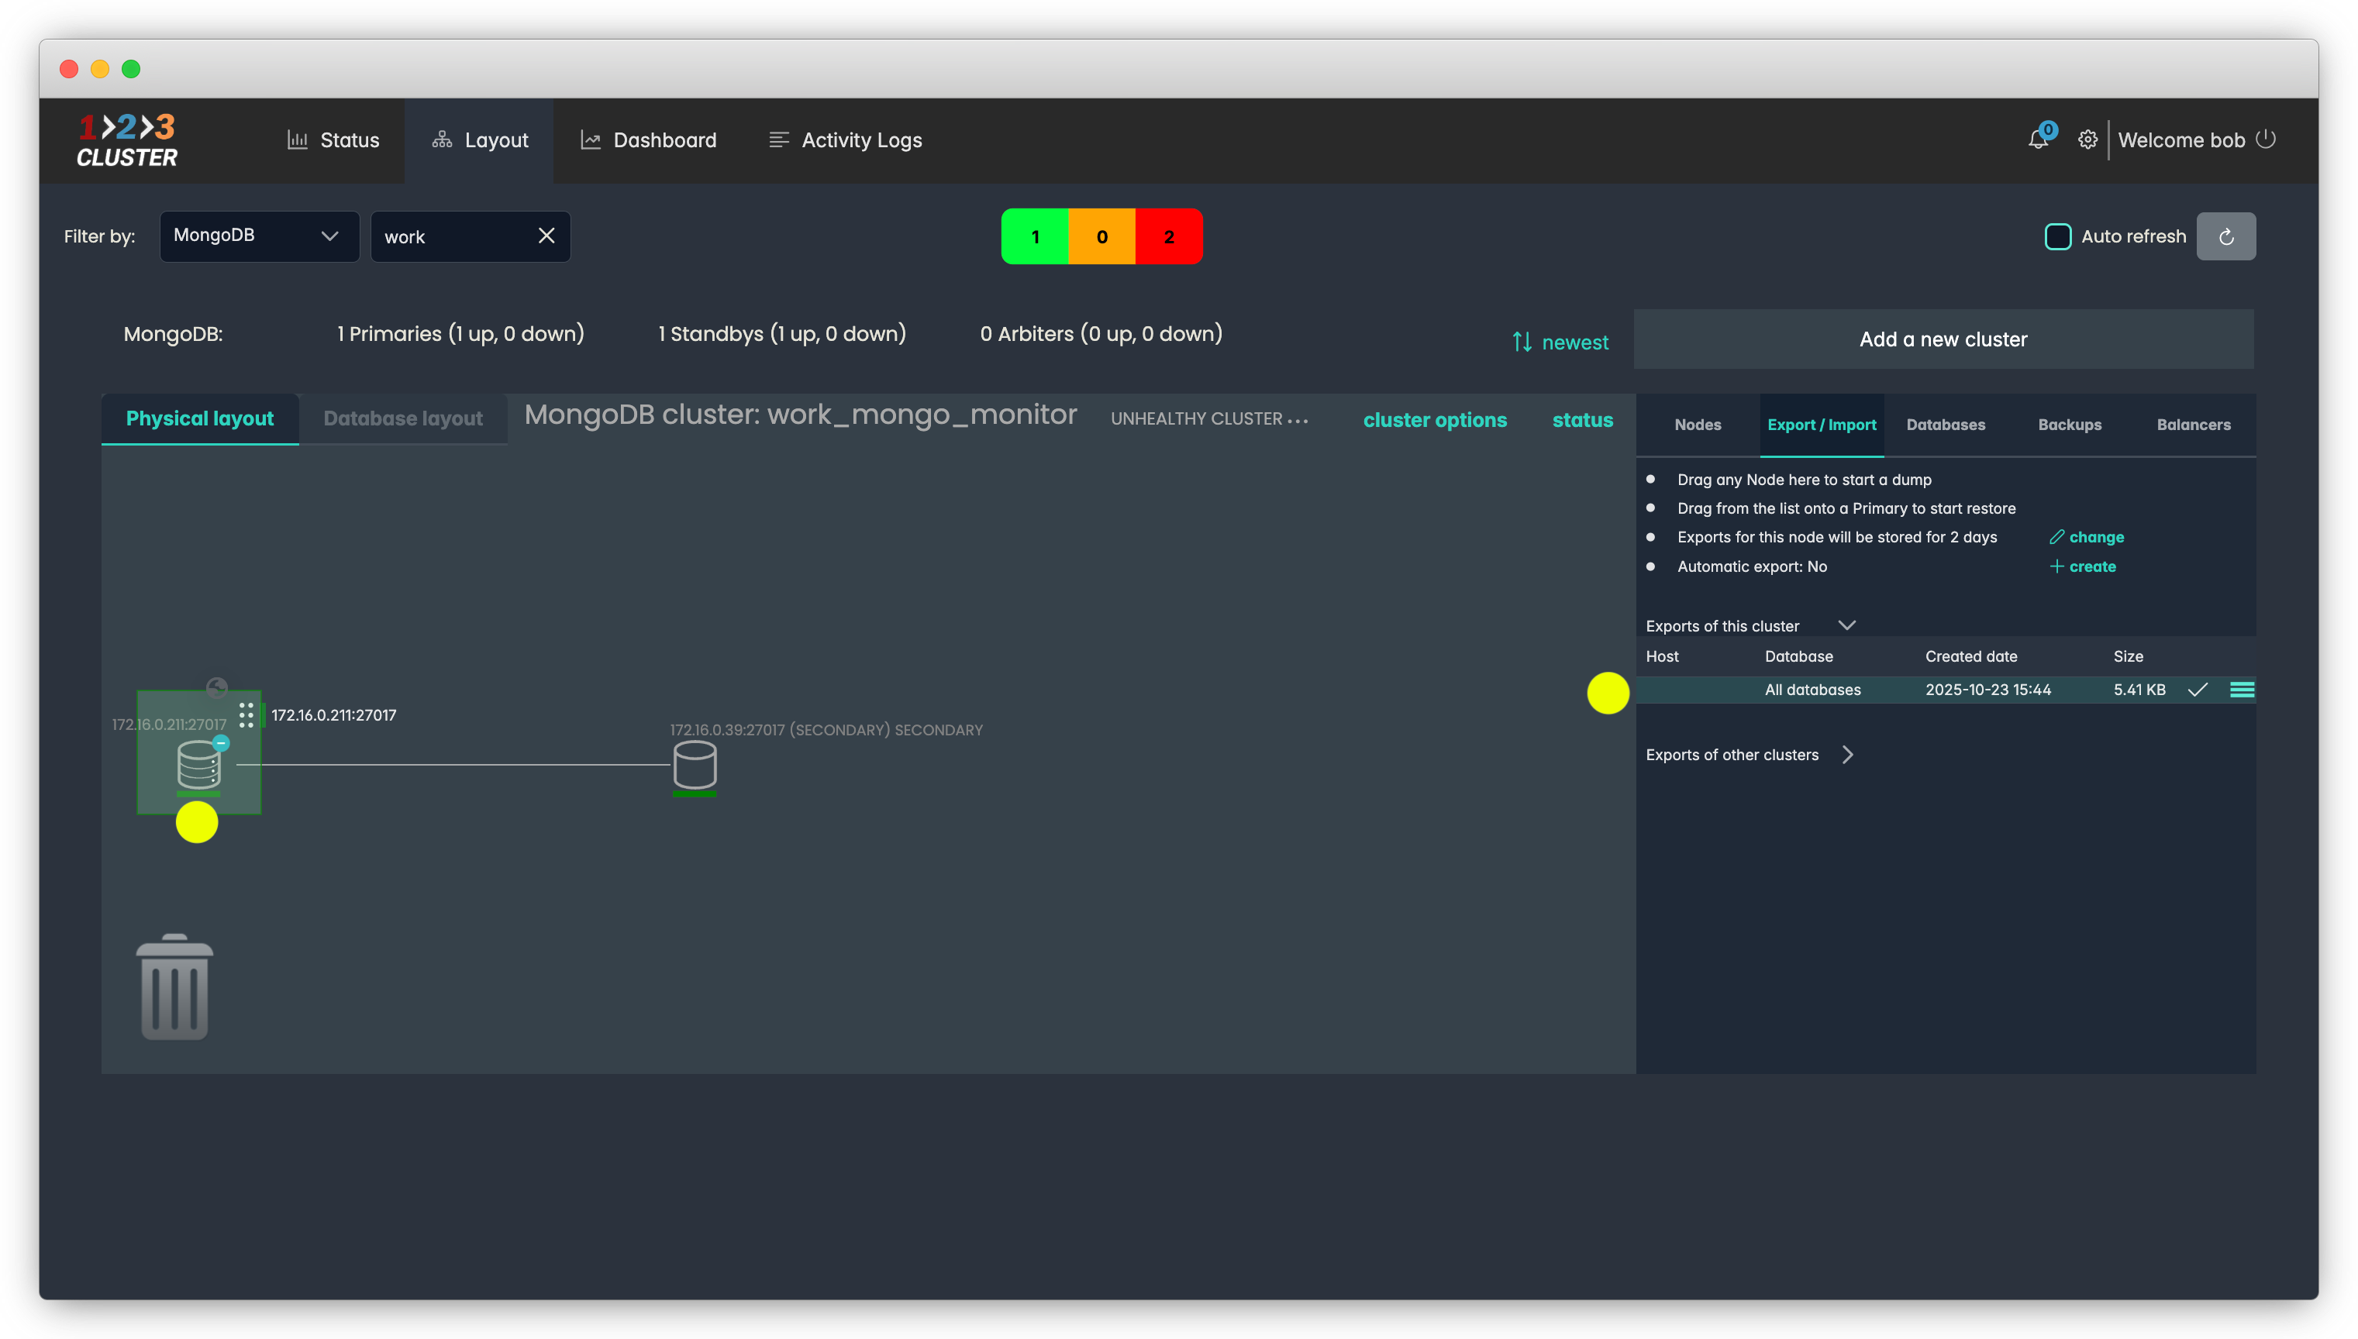The height and width of the screenshot is (1339, 2358).
Task: Click the six-dot drag handle on node
Action: [246, 714]
